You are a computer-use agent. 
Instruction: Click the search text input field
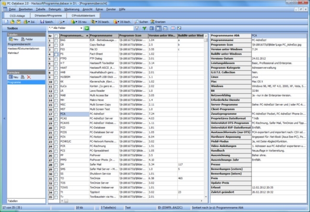(111, 28)
